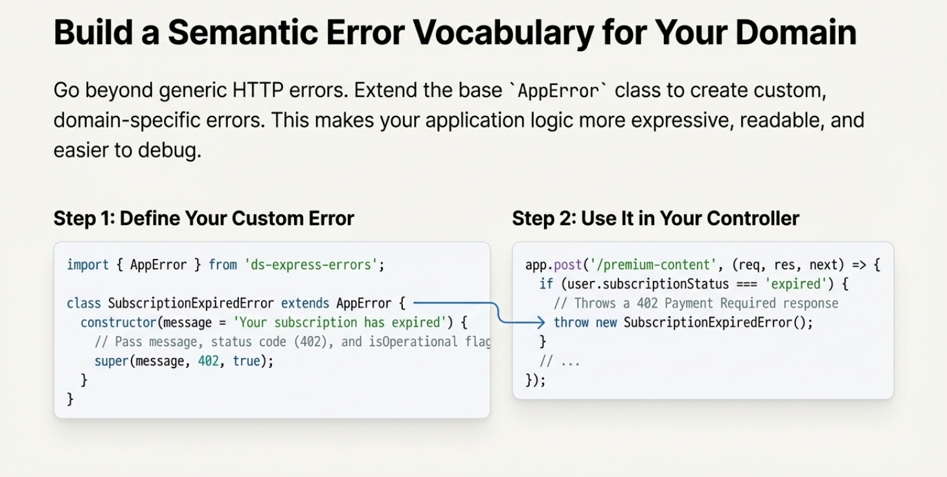Screen dimensions: 947x477
Task: Click the 'super(message, 402, true);' line
Action: click(x=184, y=361)
